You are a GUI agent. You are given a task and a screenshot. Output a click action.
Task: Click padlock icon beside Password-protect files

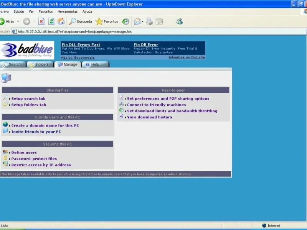pyautogui.click(x=5, y=158)
